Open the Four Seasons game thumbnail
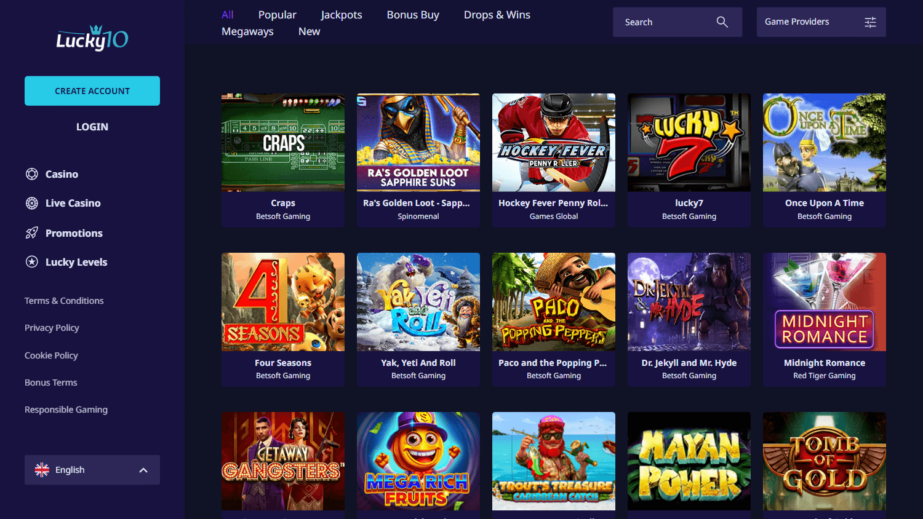This screenshot has height=519, width=923. tap(283, 302)
